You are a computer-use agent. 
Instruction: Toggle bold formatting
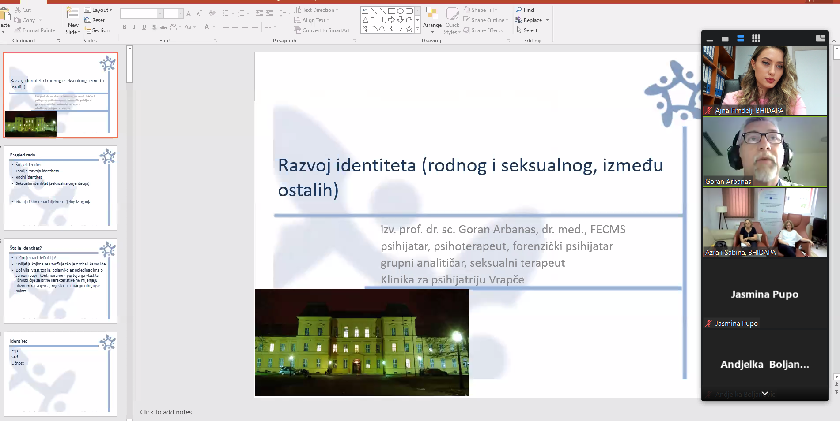[x=125, y=27]
